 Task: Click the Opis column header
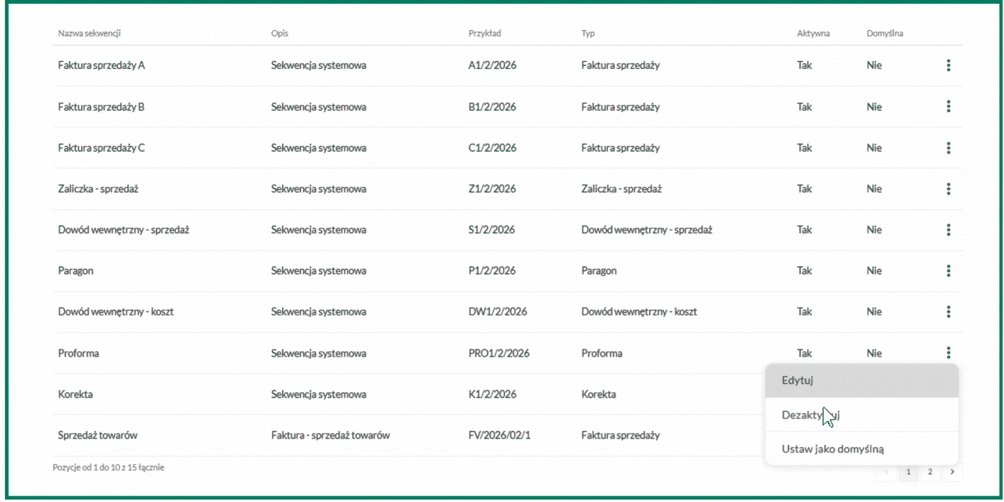coord(280,33)
